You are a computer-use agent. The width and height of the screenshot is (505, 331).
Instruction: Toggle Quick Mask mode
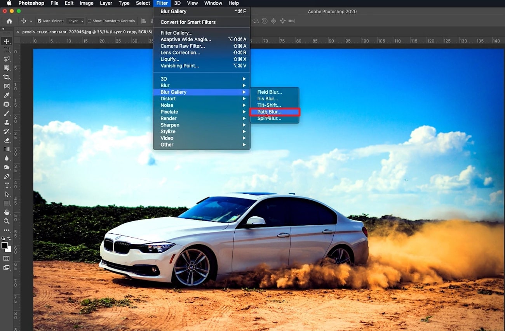click(x=7, y=259)
